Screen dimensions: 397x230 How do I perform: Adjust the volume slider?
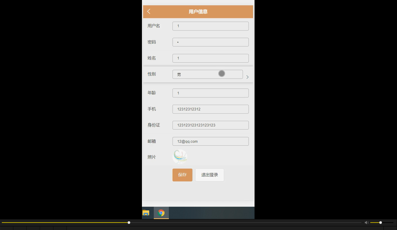click(382, 222)
